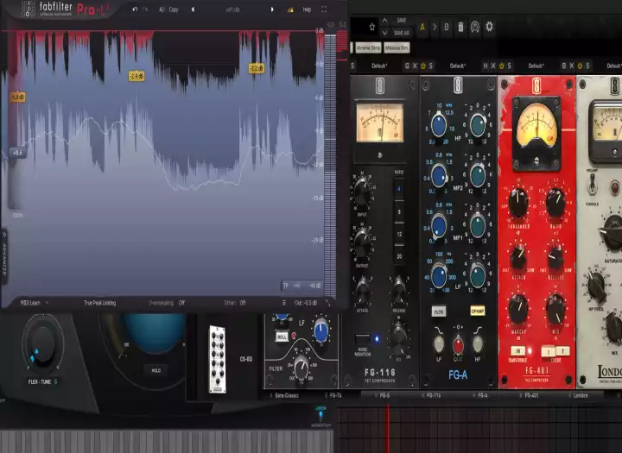Screen dimensions: 622x453
Task: Toggle Pro-L full screen mode icon
Action: 324,9
